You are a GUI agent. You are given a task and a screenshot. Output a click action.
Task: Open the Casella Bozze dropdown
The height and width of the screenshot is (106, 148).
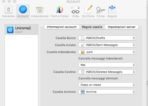tap(107, 38)
